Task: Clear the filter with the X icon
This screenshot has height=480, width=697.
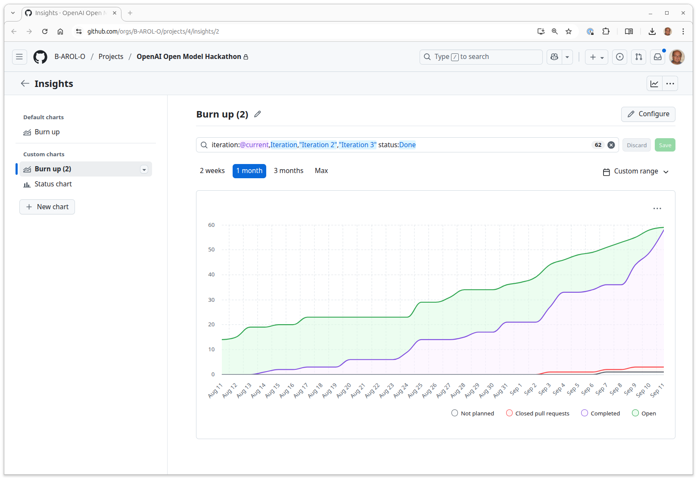Action: coord(611,145)
